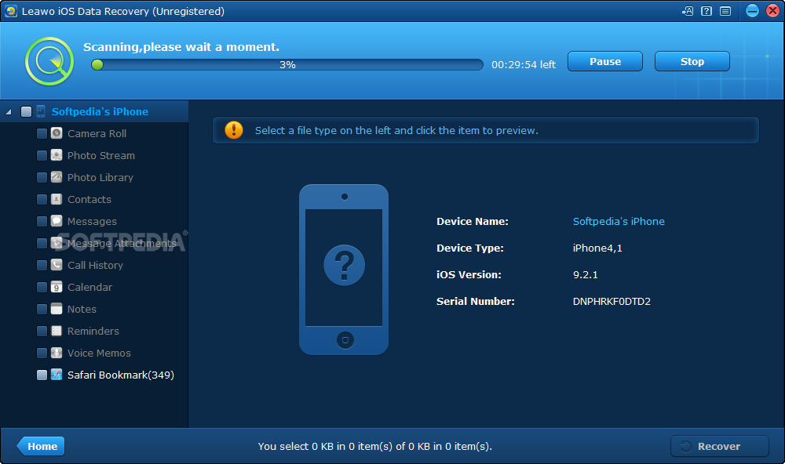Click the Photo Library icon
Screen dimensions: 785x464
tap(57, 177)
